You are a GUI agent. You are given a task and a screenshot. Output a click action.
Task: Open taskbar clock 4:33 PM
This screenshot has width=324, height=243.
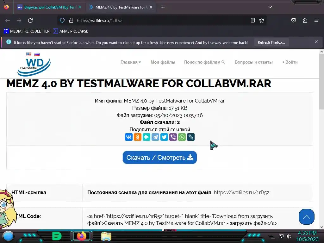pyautogui.click(x=307, y=236)
